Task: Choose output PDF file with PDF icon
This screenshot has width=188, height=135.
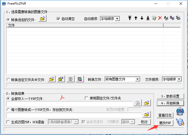Action: [x=138, y=103]
